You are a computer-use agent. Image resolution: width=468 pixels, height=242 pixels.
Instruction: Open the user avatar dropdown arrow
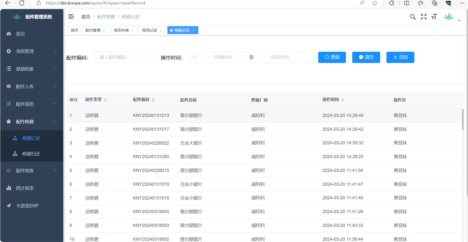459,21
